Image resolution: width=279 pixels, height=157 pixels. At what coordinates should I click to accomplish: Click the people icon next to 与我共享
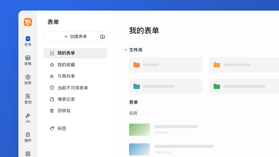click(52, 76)
